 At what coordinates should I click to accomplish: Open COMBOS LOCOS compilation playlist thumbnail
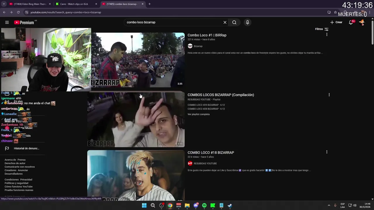pos(136,120)
